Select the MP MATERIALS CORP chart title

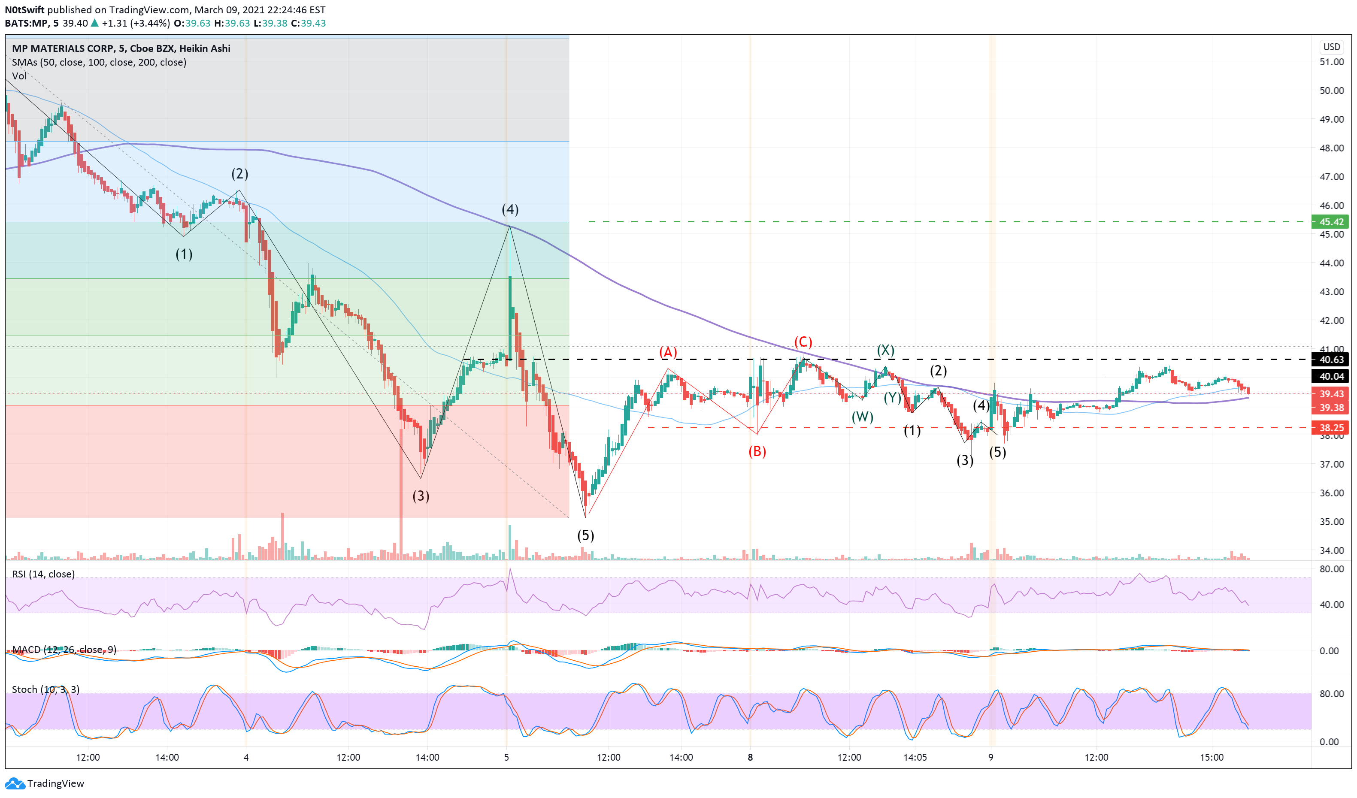pyautogui.click(x=121, y=48)
